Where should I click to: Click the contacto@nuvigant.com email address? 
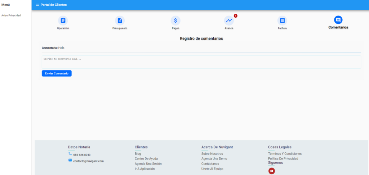tap(89, 161)
